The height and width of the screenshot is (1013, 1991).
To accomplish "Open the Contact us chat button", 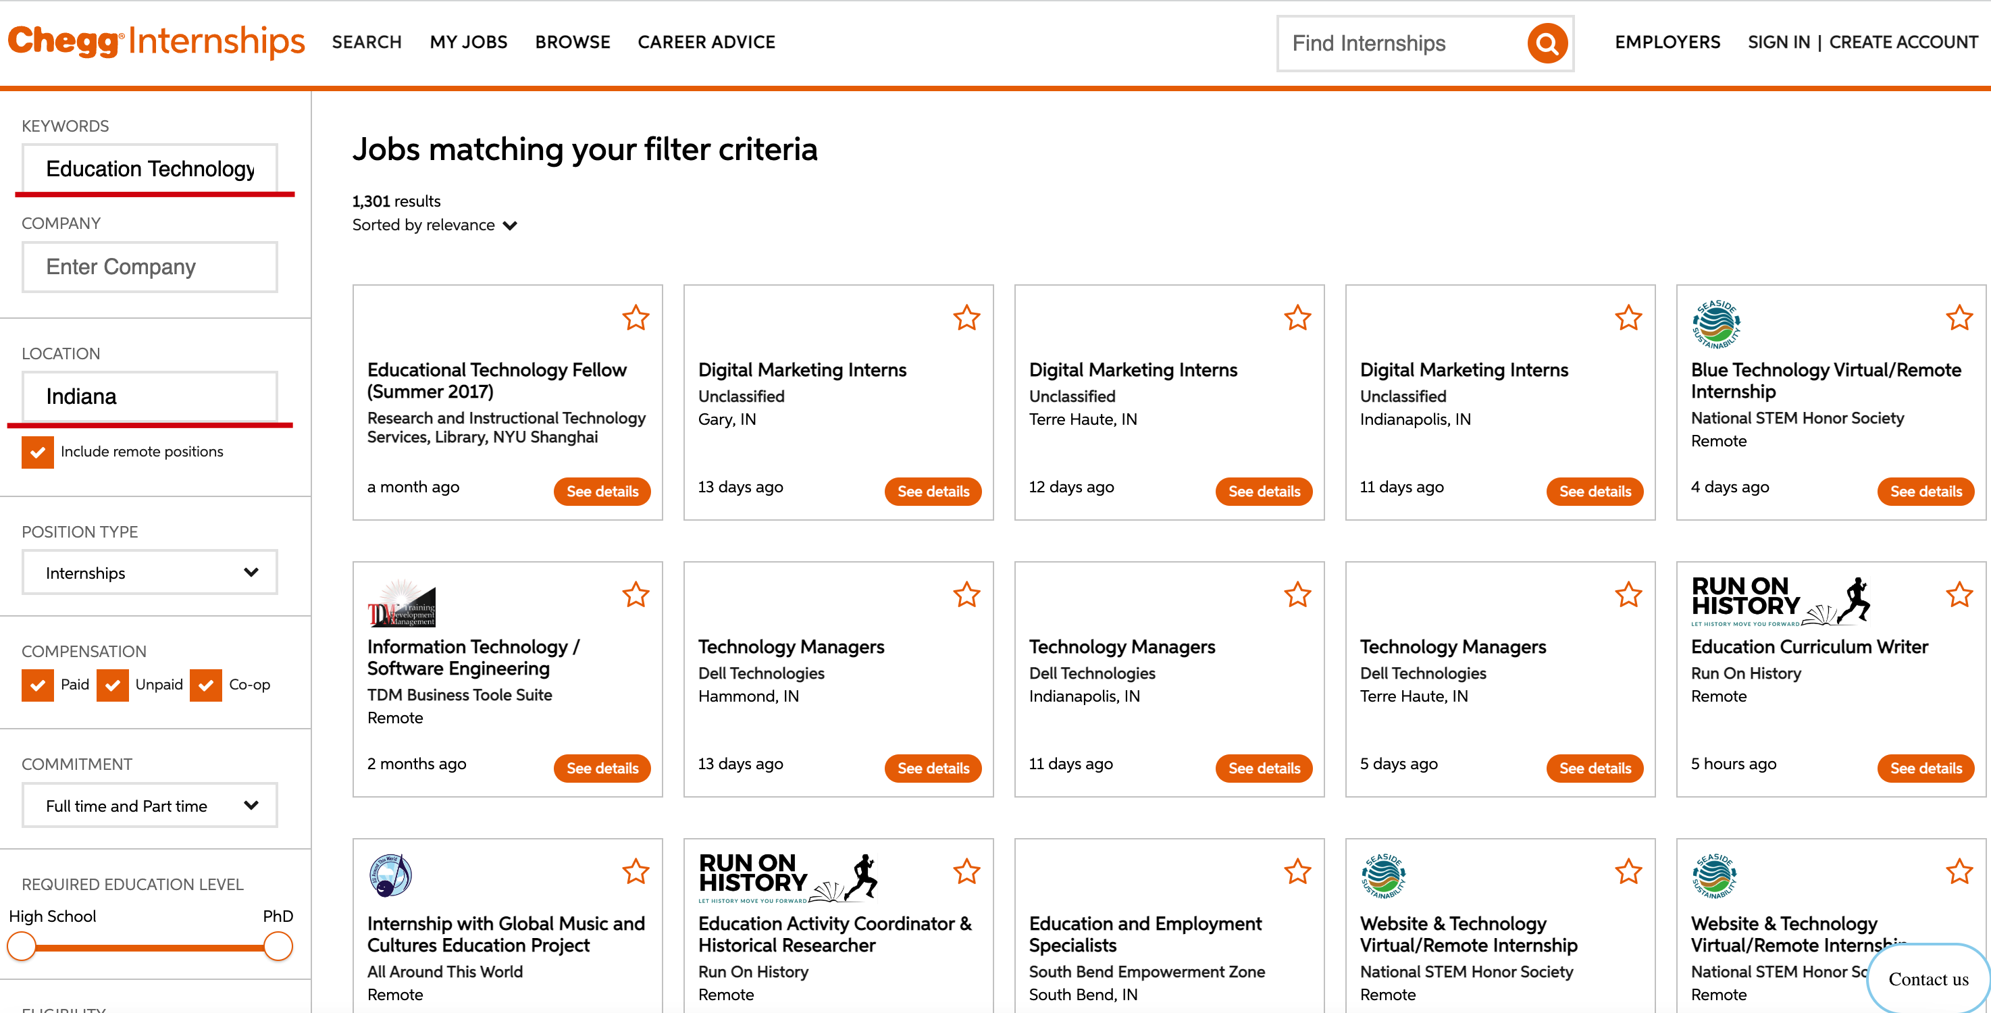I will [1928, 979].
